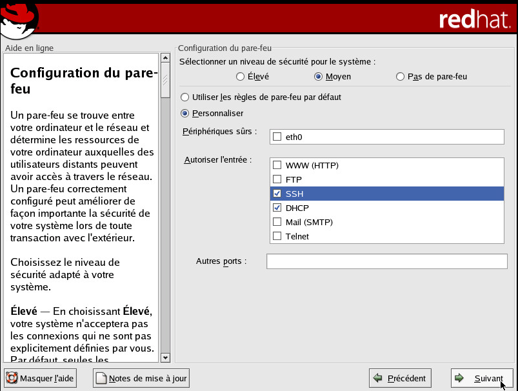Select the Élevé security level

pos(241,77)
